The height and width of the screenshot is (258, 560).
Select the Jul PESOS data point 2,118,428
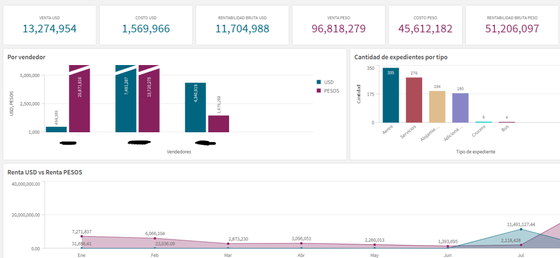[521, 245]
